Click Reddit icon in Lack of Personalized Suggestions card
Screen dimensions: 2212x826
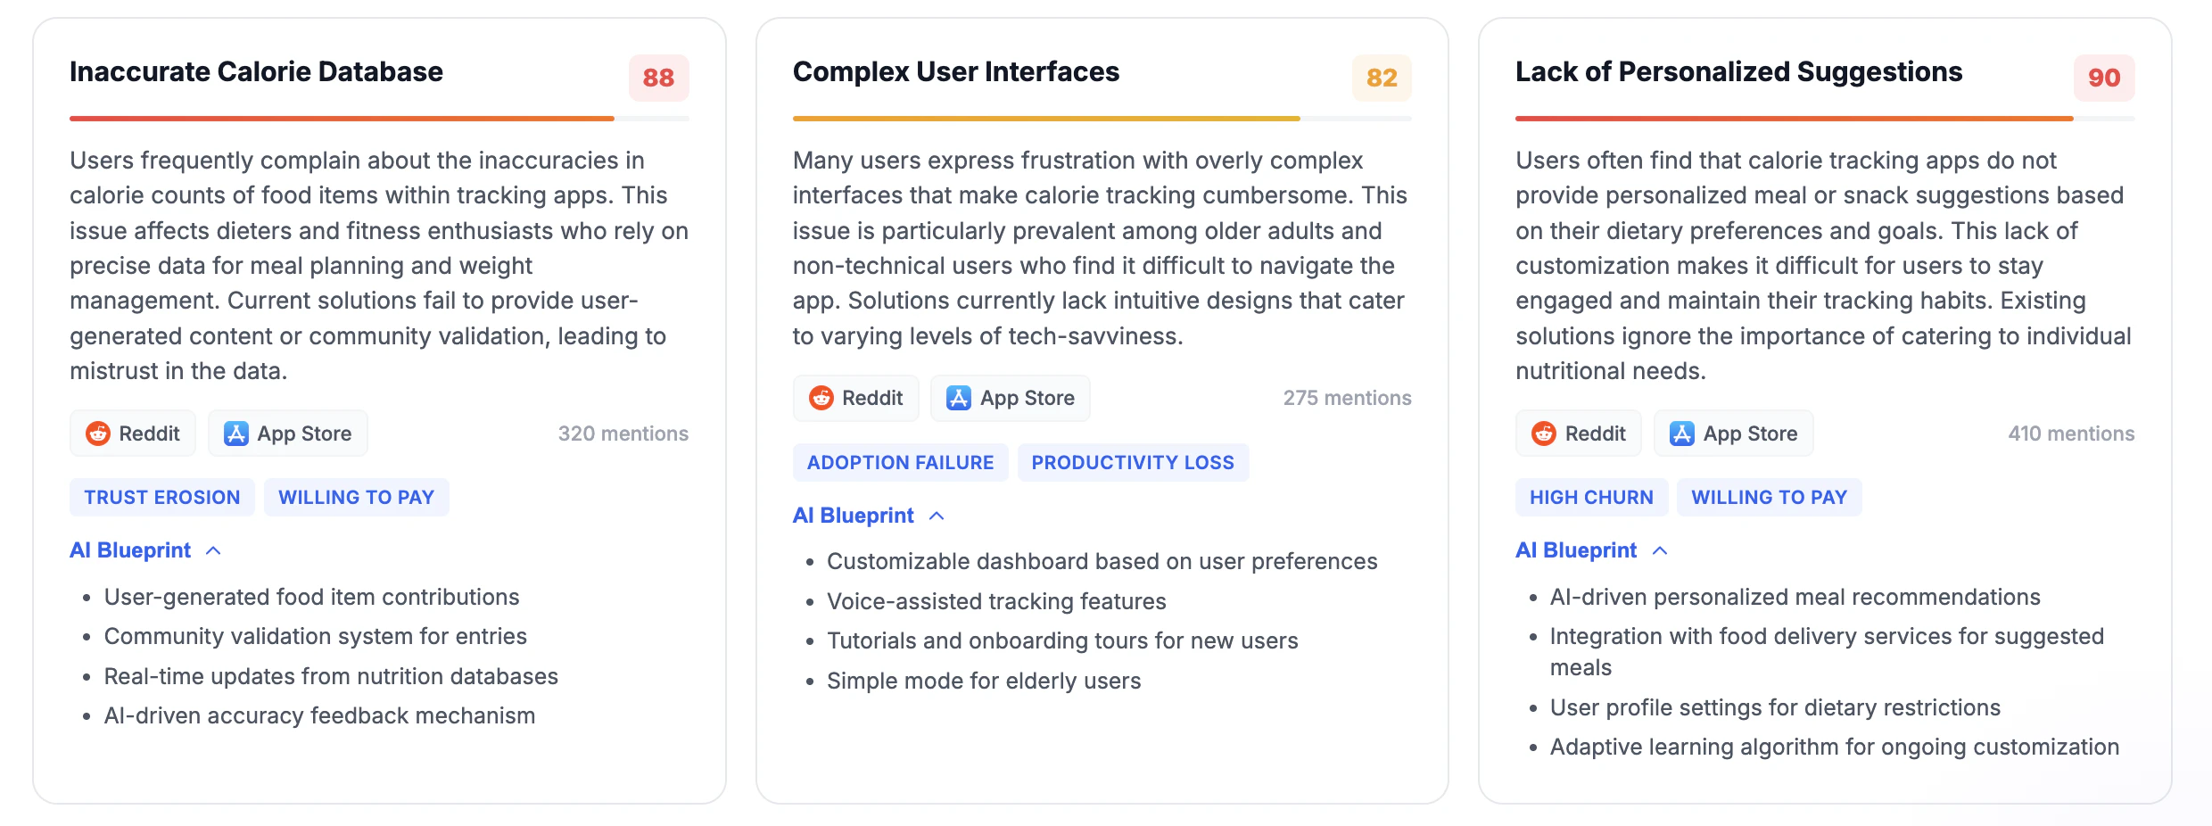[1544, 434]
